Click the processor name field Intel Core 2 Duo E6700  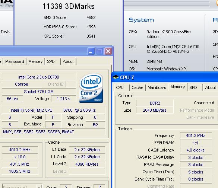point(39,77)
